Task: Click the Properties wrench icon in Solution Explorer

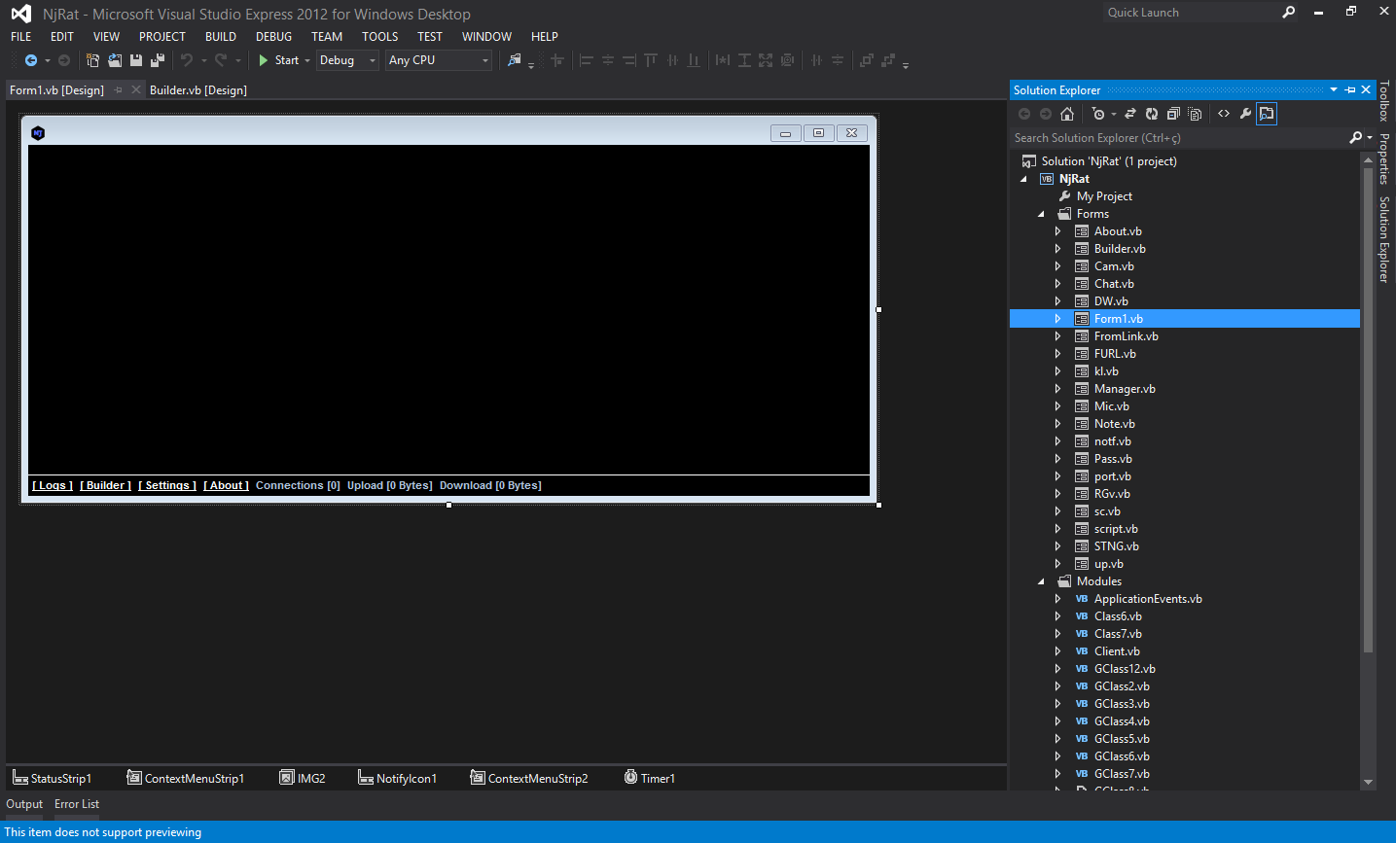Action: [1245, 114]
